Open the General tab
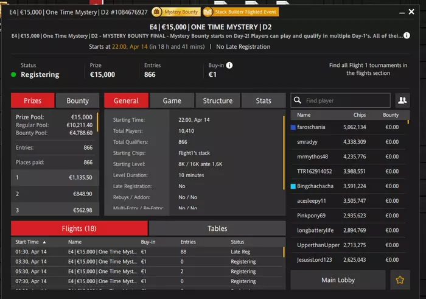This screenshot has height=299, width=426. point(127,100)
